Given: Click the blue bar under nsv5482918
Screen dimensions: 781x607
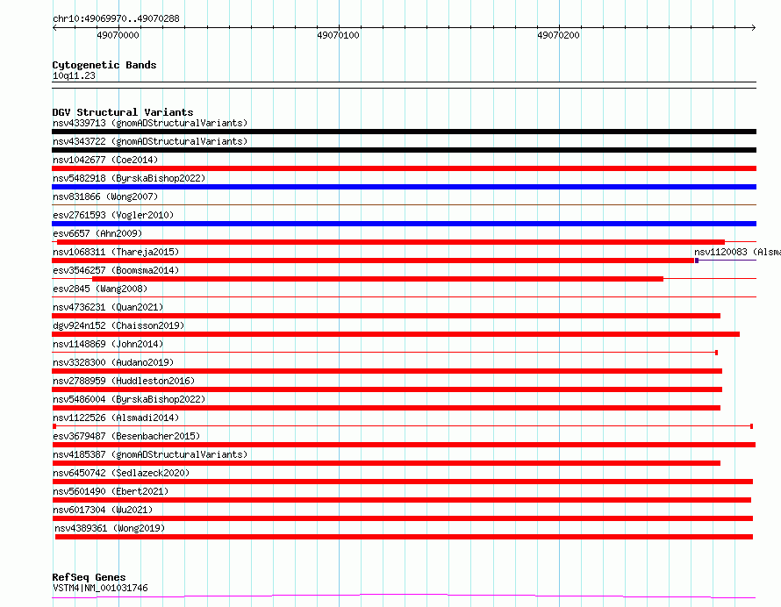Looking at the screenshot, I should tap(404, 187).
